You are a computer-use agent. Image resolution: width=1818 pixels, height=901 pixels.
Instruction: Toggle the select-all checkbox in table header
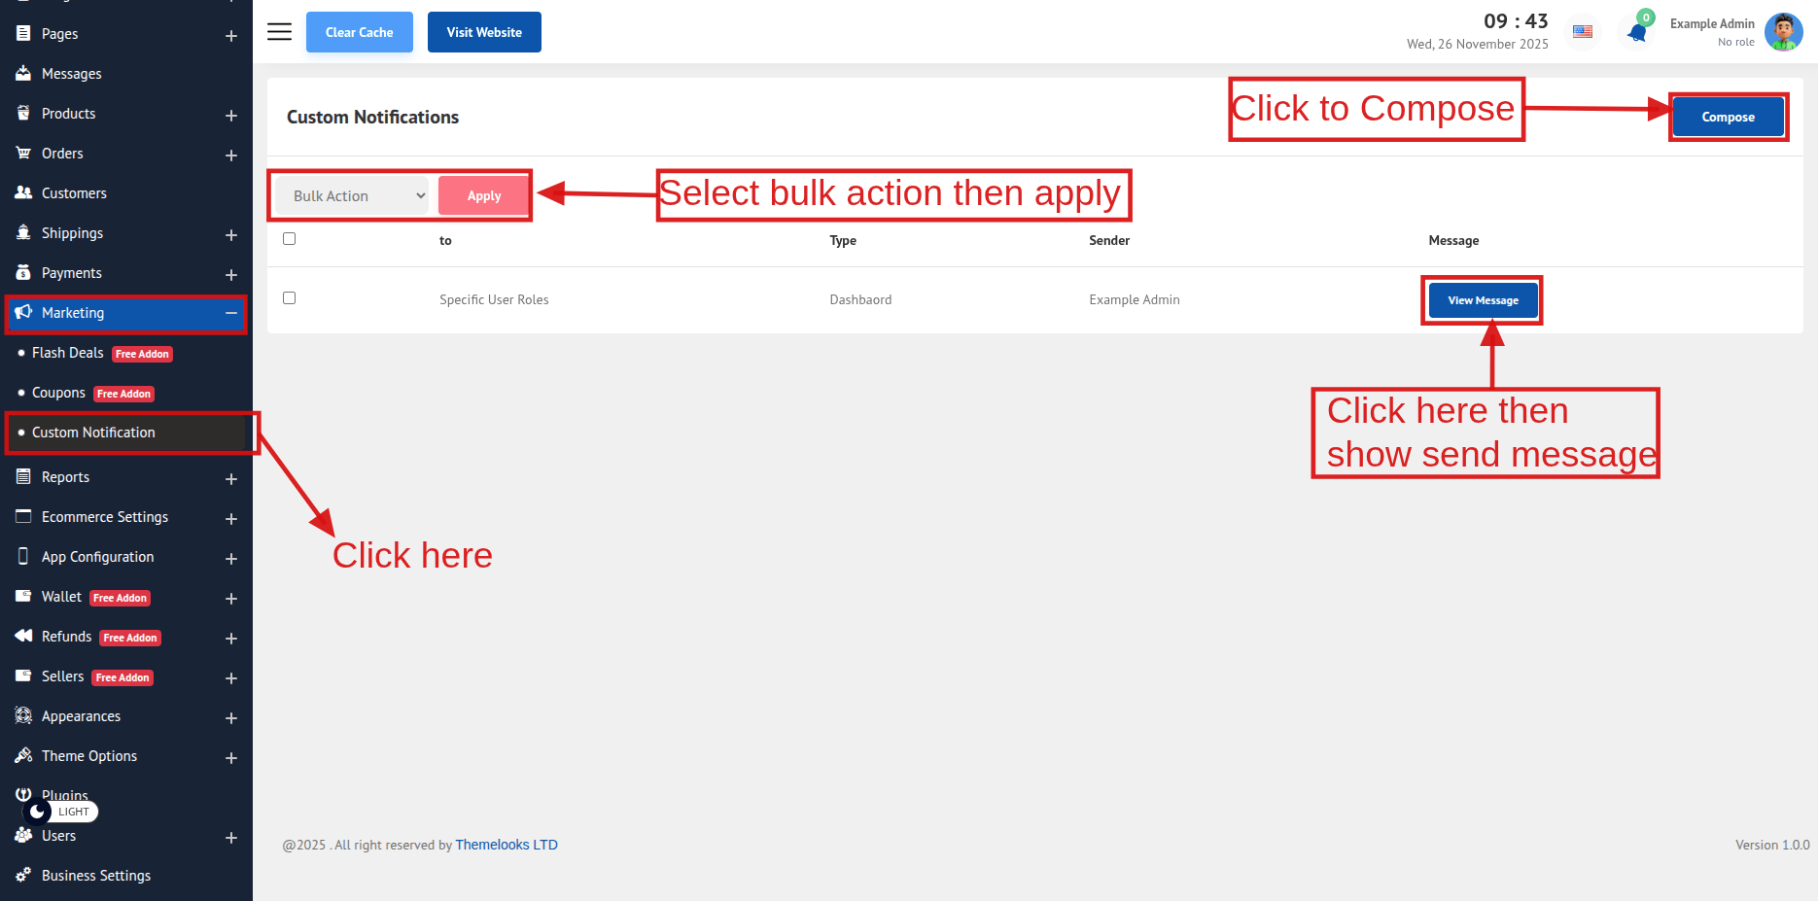click(x=289, y=239)
